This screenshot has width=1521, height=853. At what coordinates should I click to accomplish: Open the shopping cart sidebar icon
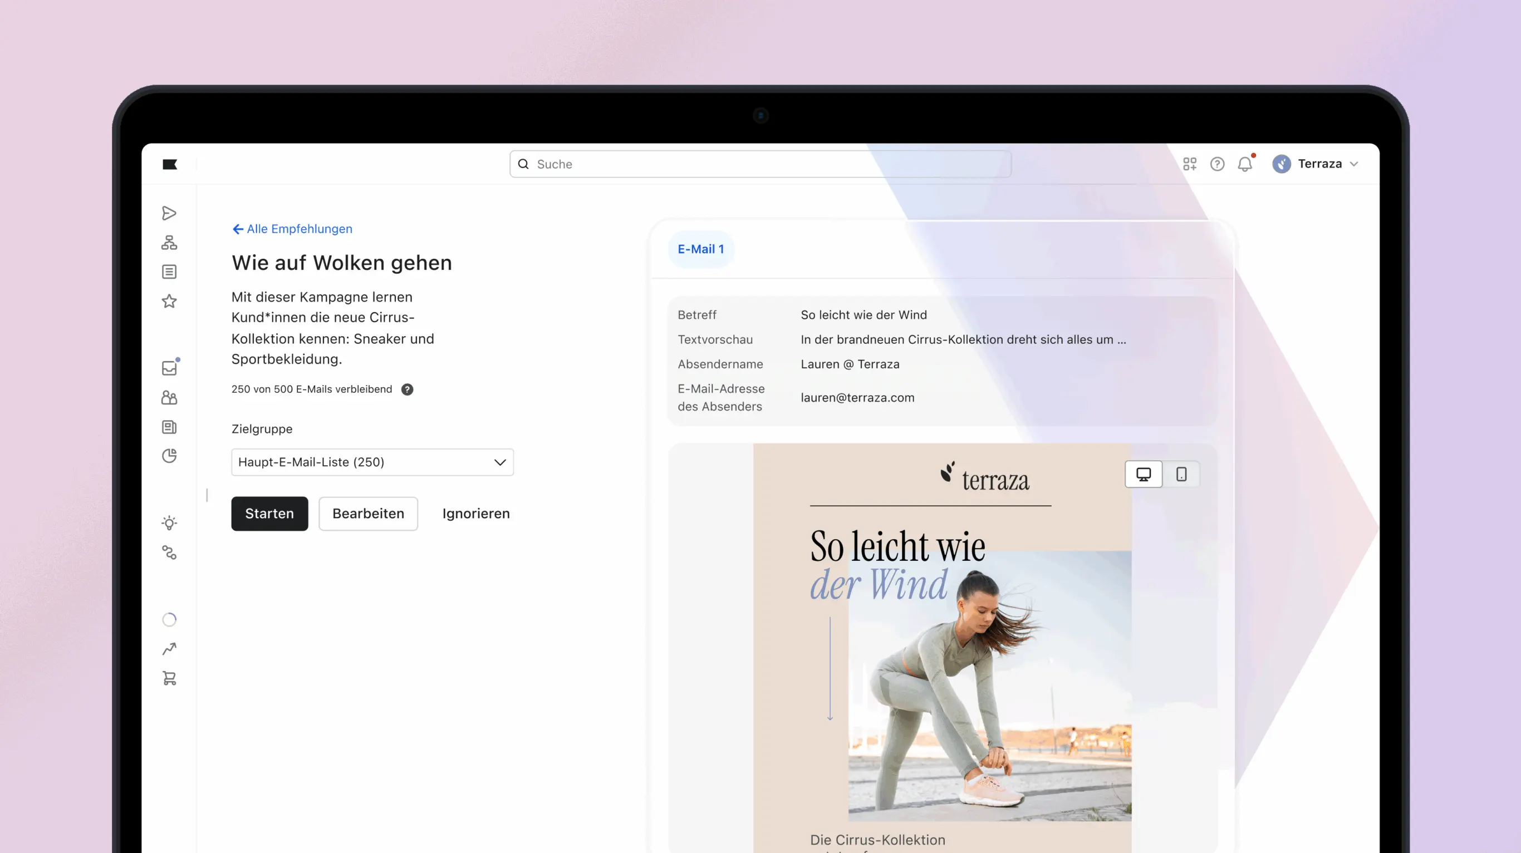click(169, 678)
